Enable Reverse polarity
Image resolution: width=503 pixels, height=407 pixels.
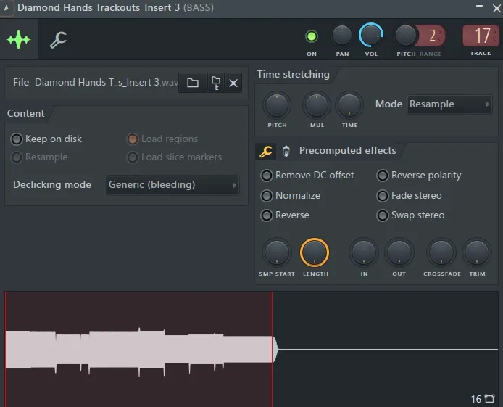tap(419, 176)
